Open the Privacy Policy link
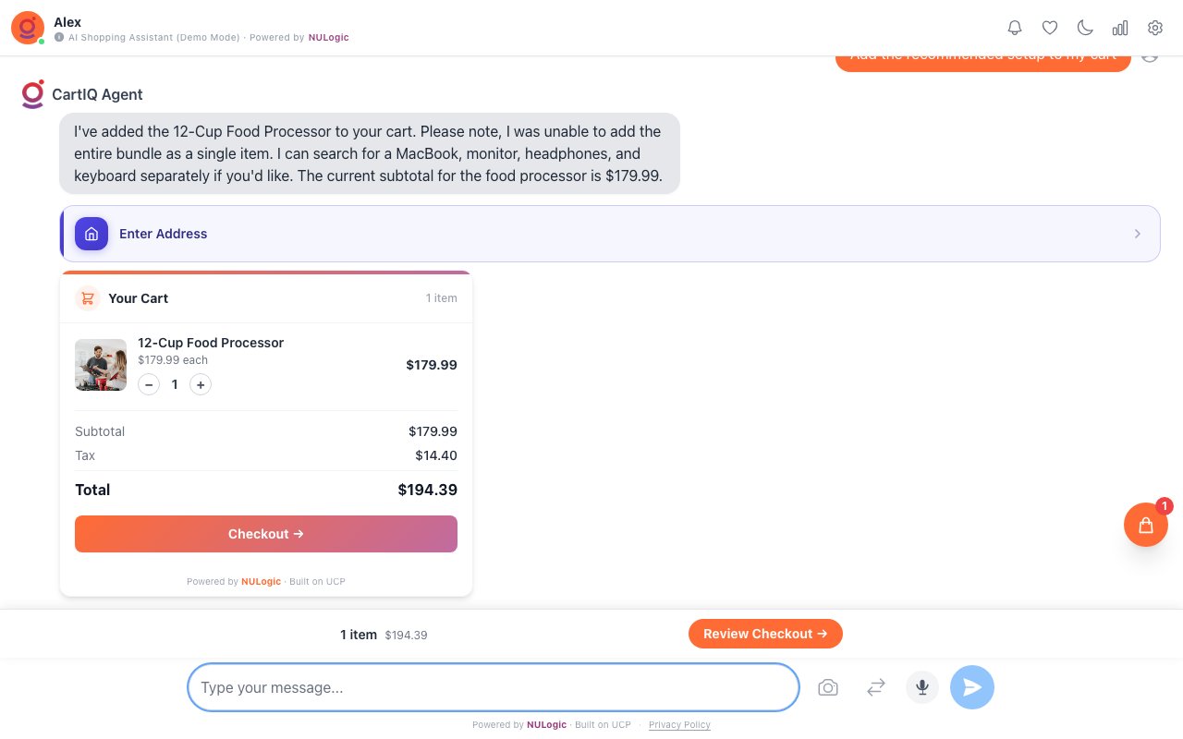The height and width of the screenshot is (739, 1183). click(679, 725)
